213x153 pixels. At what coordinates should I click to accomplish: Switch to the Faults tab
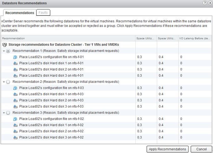tap(43, 13)
